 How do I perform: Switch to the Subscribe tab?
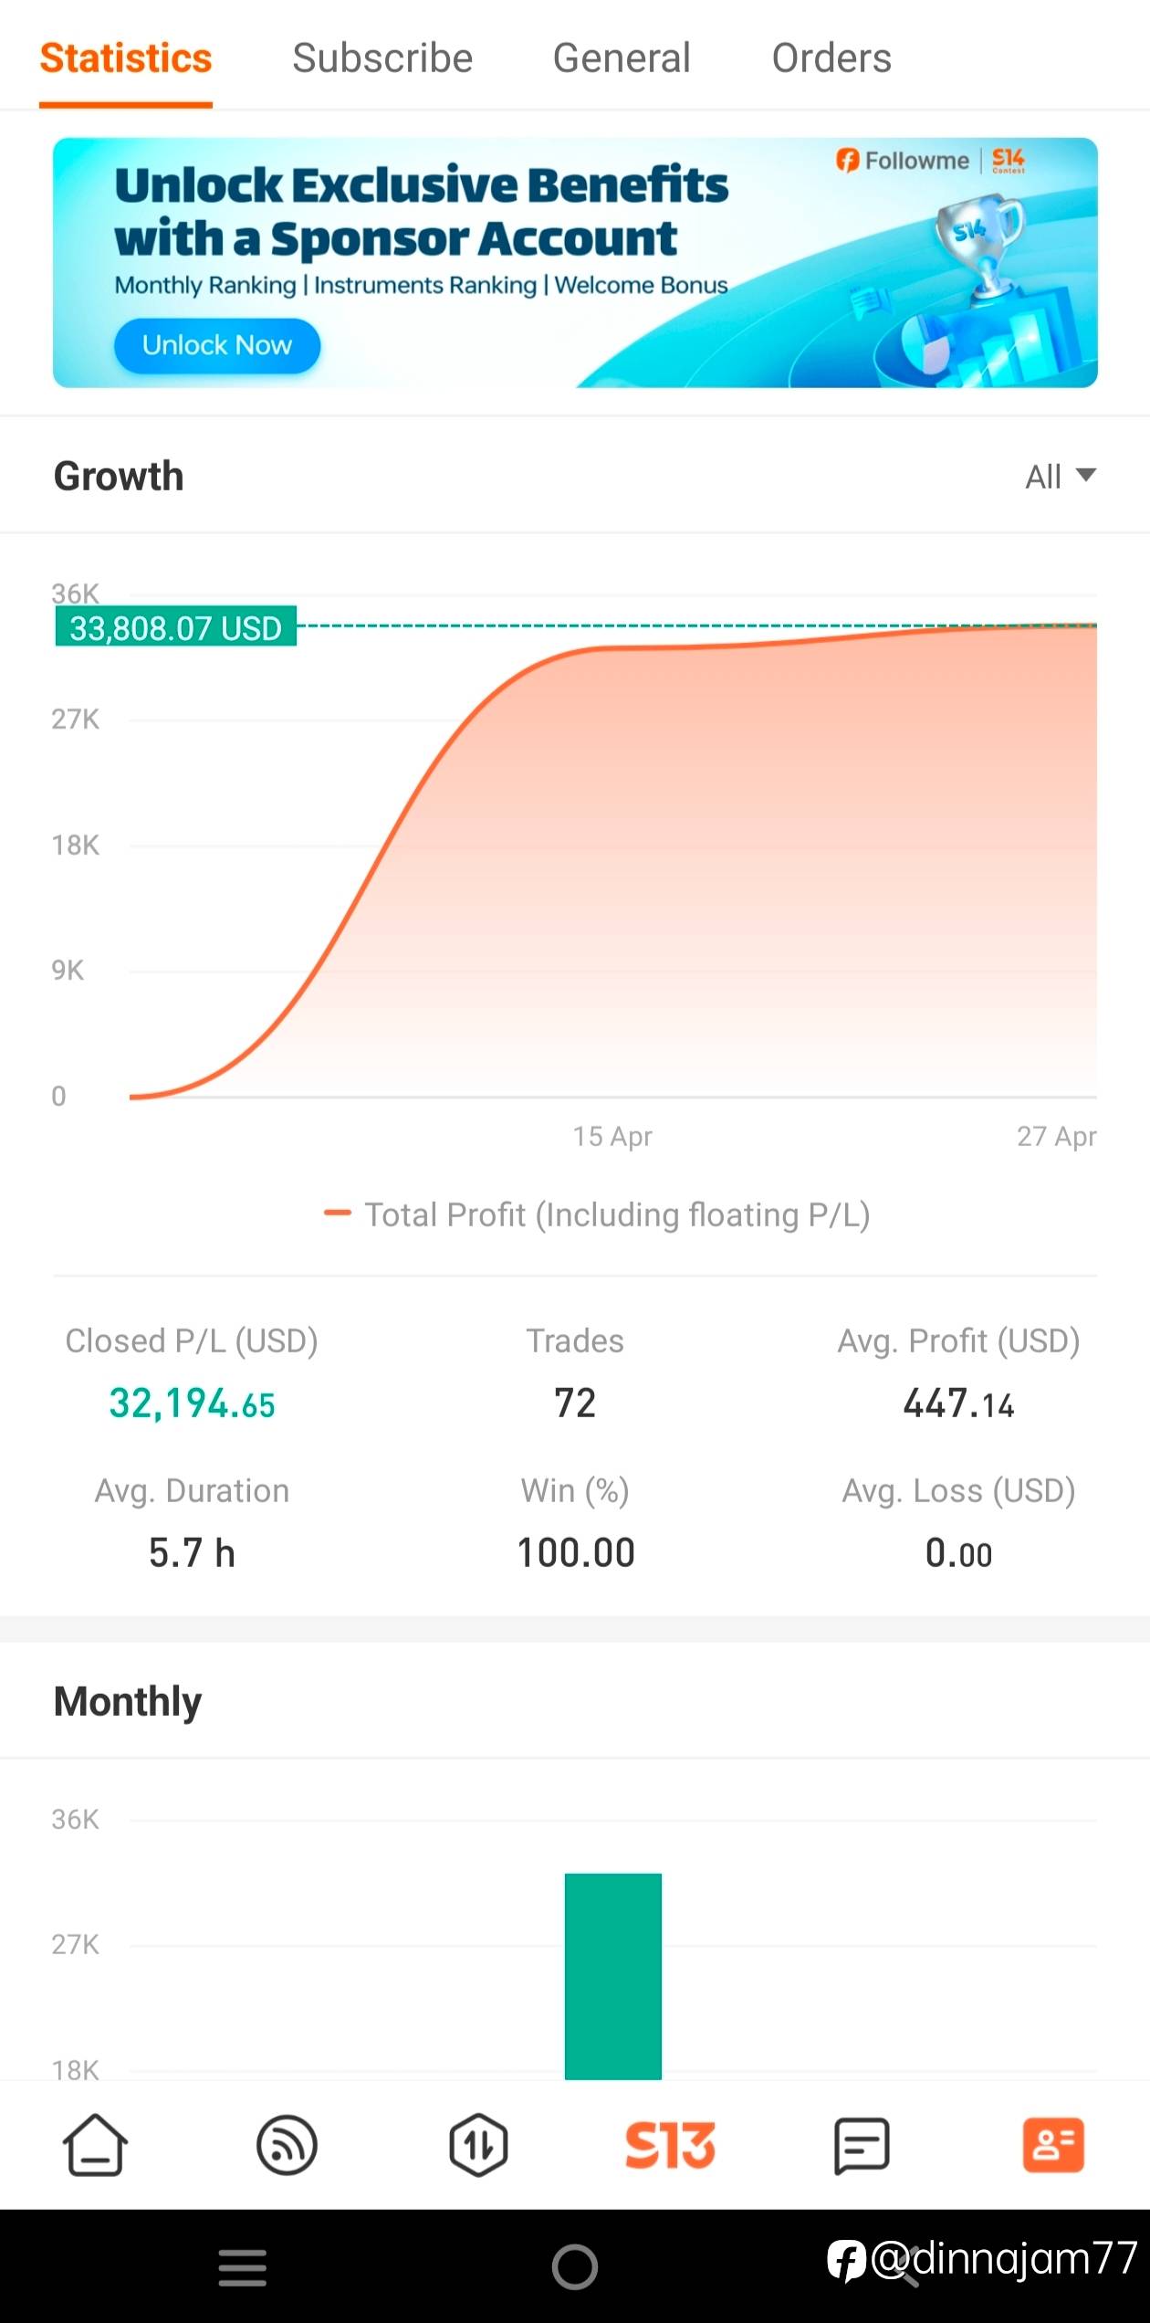[x=382, y=58]
